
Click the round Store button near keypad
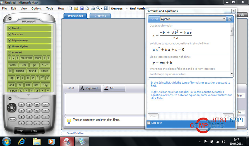pos(12,119)
